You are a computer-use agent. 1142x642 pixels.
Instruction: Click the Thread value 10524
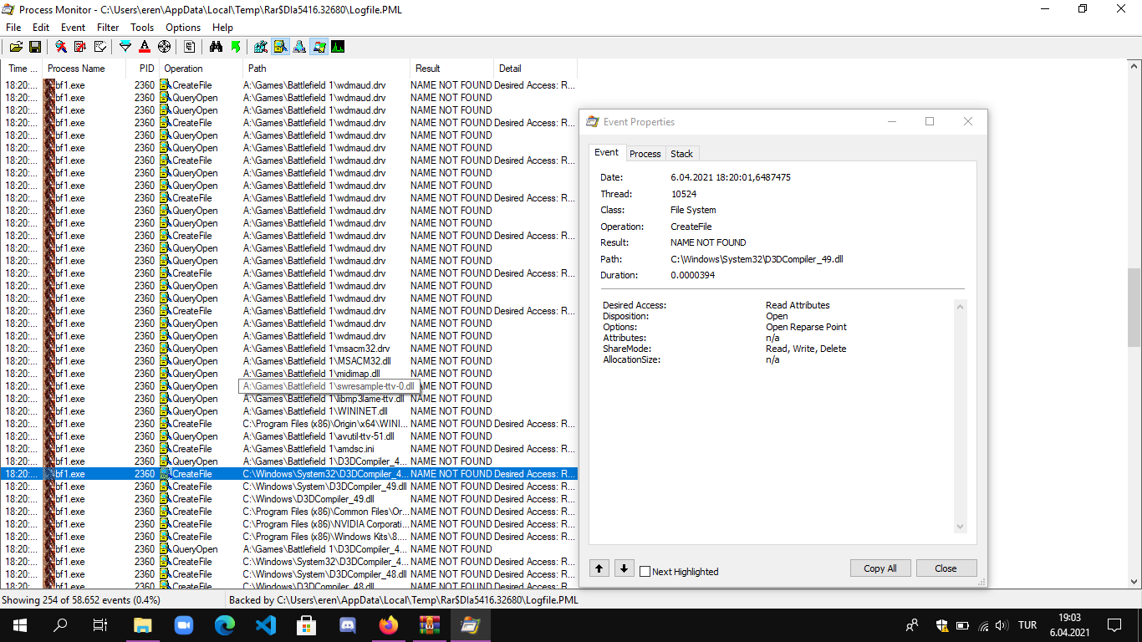pos(684,194)
